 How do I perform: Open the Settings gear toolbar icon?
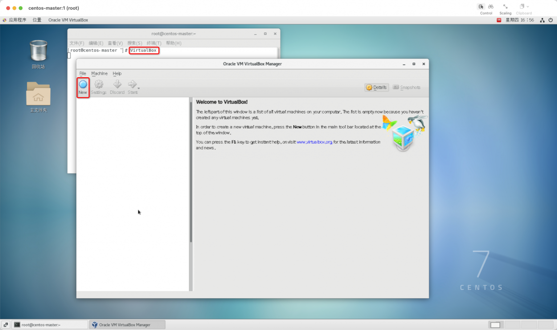(x=99, y=85)
